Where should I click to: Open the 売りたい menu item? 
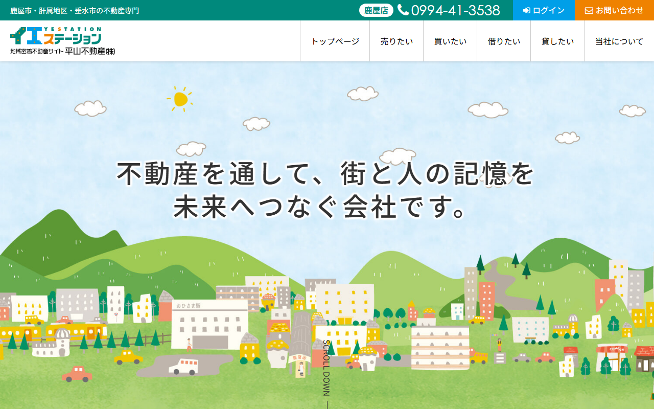[396, 41]
